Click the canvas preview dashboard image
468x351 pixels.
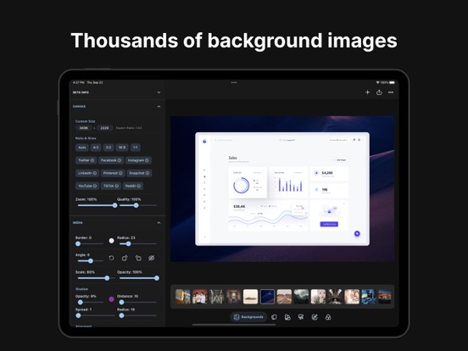coord(282,189)
